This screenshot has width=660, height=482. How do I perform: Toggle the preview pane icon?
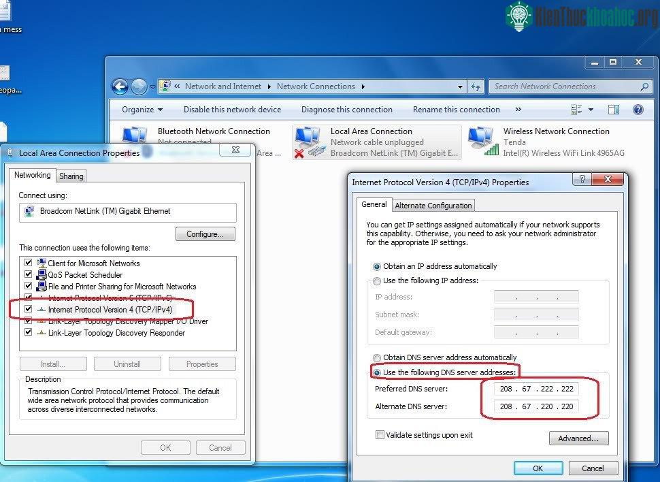point(614,110)
